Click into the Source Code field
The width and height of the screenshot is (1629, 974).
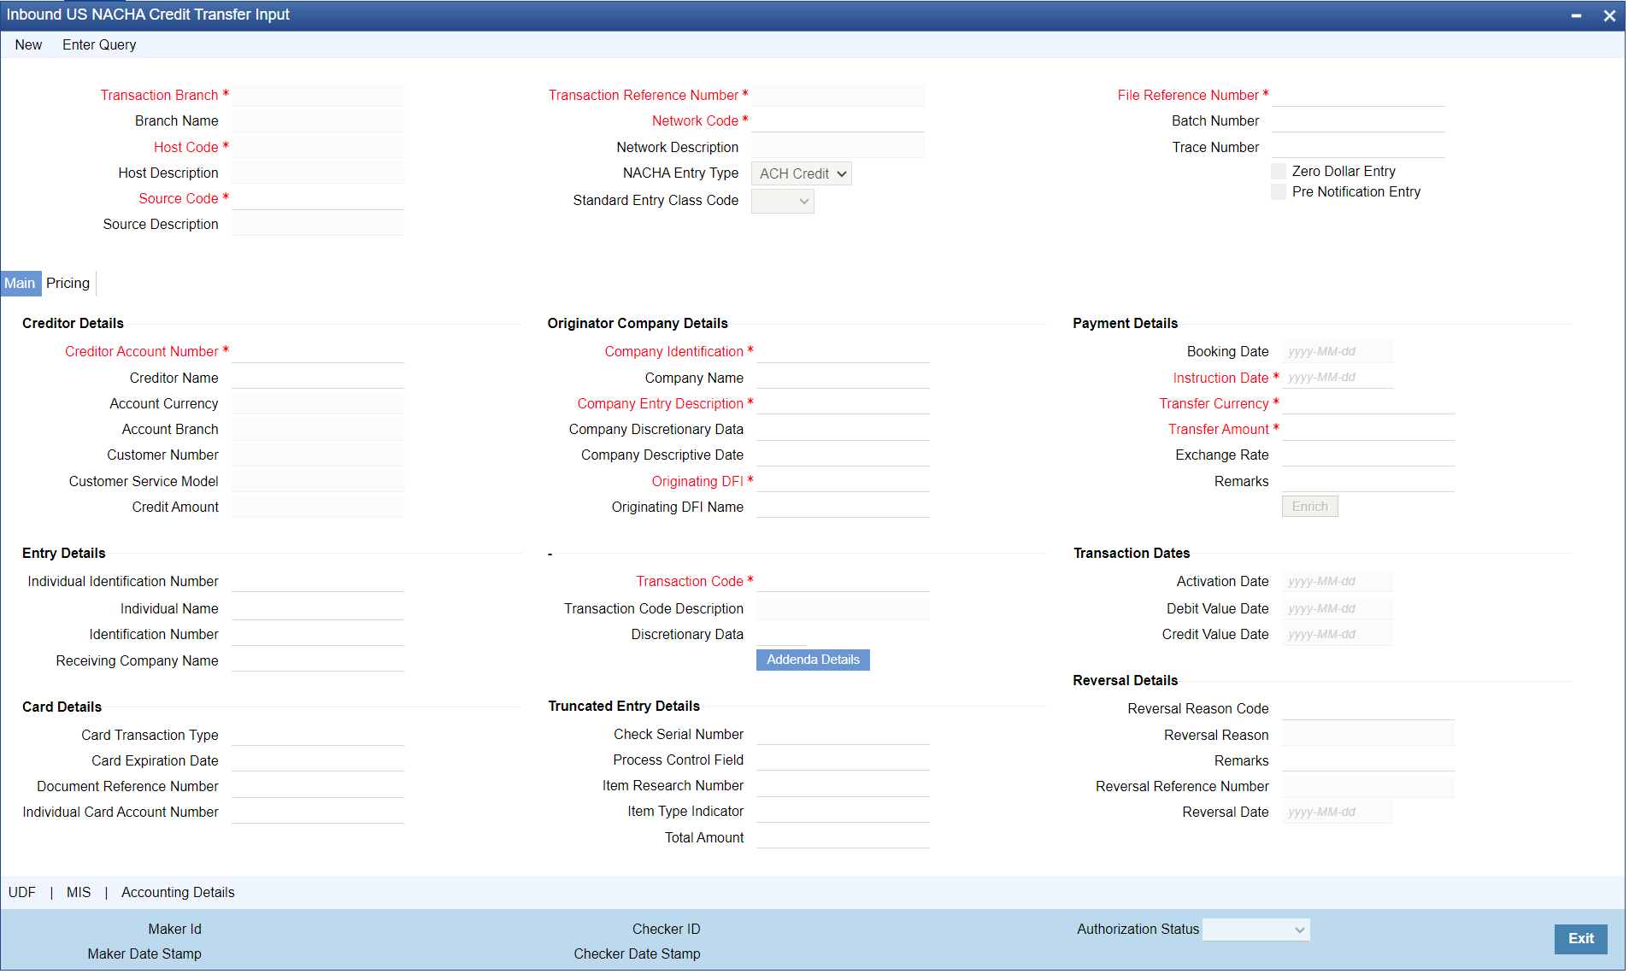point(318,199)
